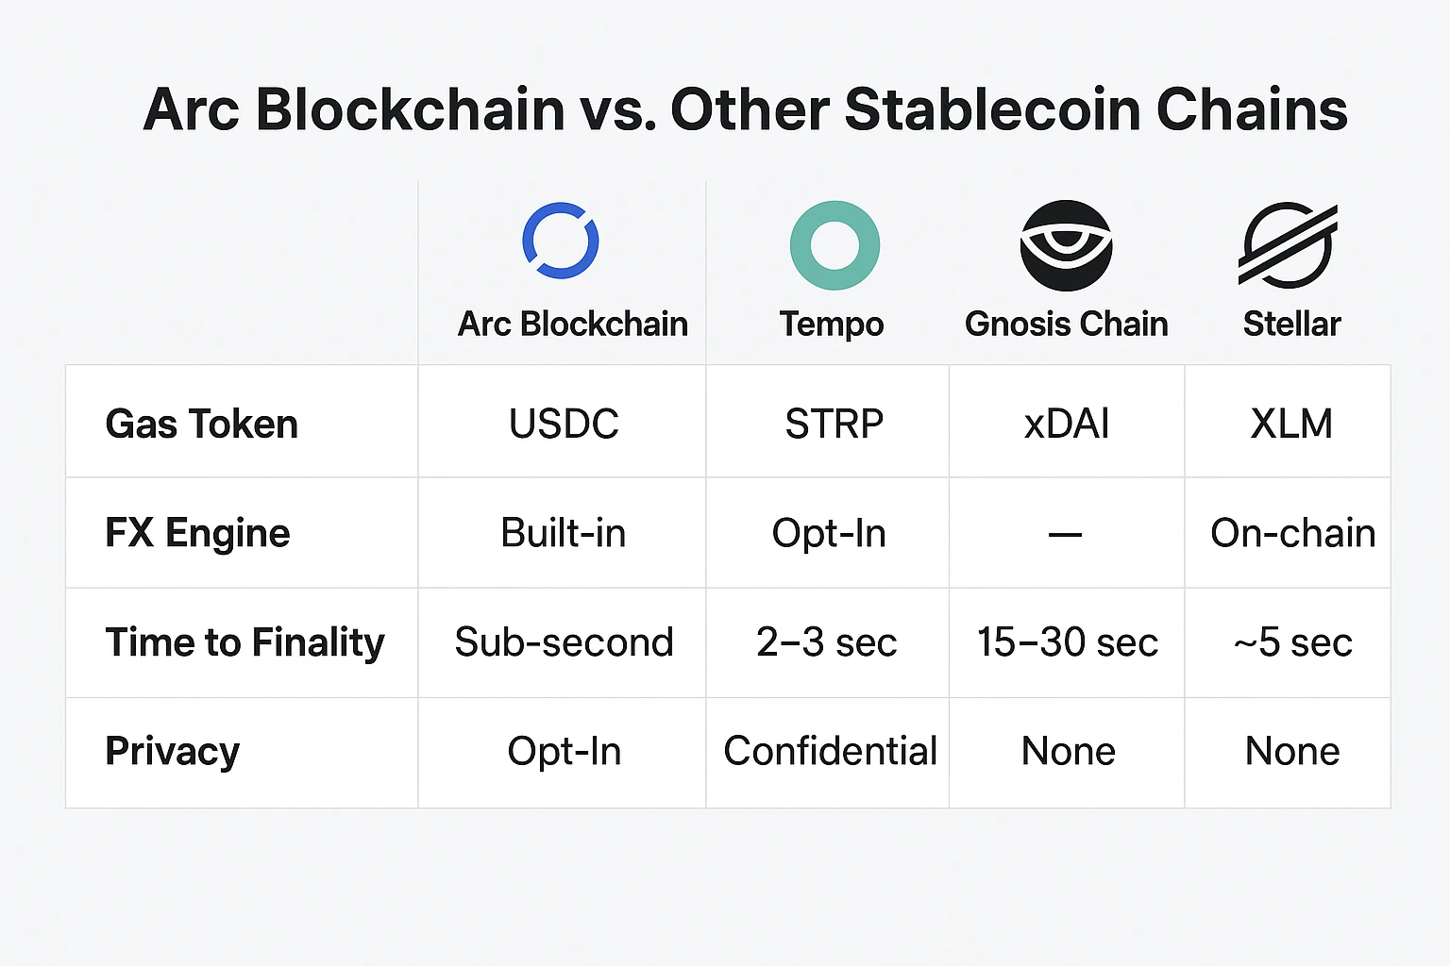Click the Confidential privacy cell

click(830, 751)
